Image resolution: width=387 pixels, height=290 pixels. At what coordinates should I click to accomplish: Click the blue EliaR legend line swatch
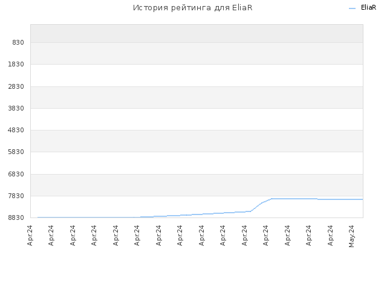click(352, 8)
